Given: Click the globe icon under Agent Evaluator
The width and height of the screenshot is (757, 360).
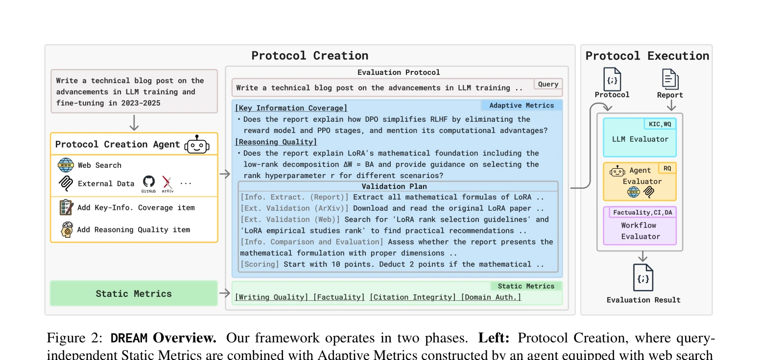Looking at the screenshot, I should (634, 192).
